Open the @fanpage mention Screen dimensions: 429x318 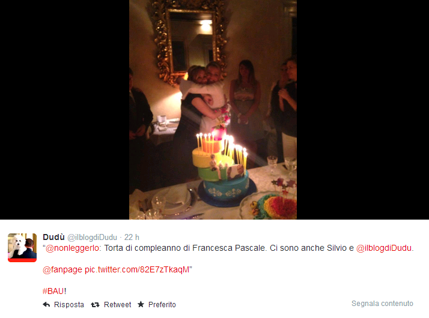[62, 269]
